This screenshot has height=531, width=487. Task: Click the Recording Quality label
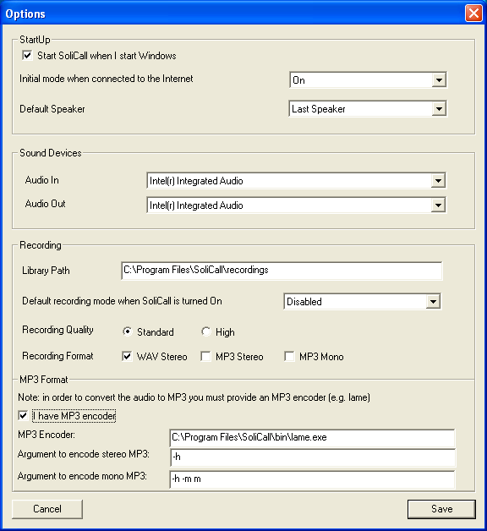coord(57,330)
